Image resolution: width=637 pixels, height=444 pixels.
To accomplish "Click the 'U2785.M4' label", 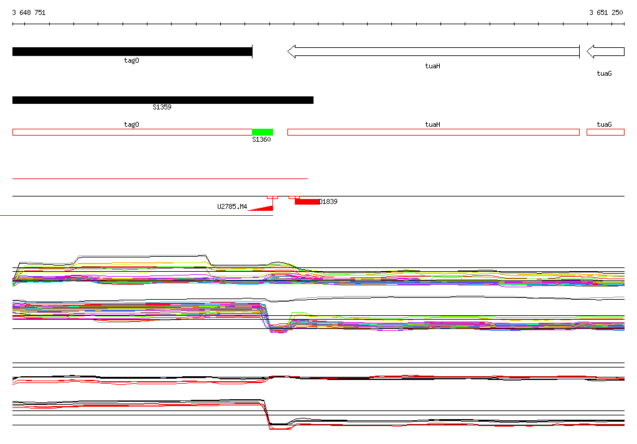I will 232,206.
